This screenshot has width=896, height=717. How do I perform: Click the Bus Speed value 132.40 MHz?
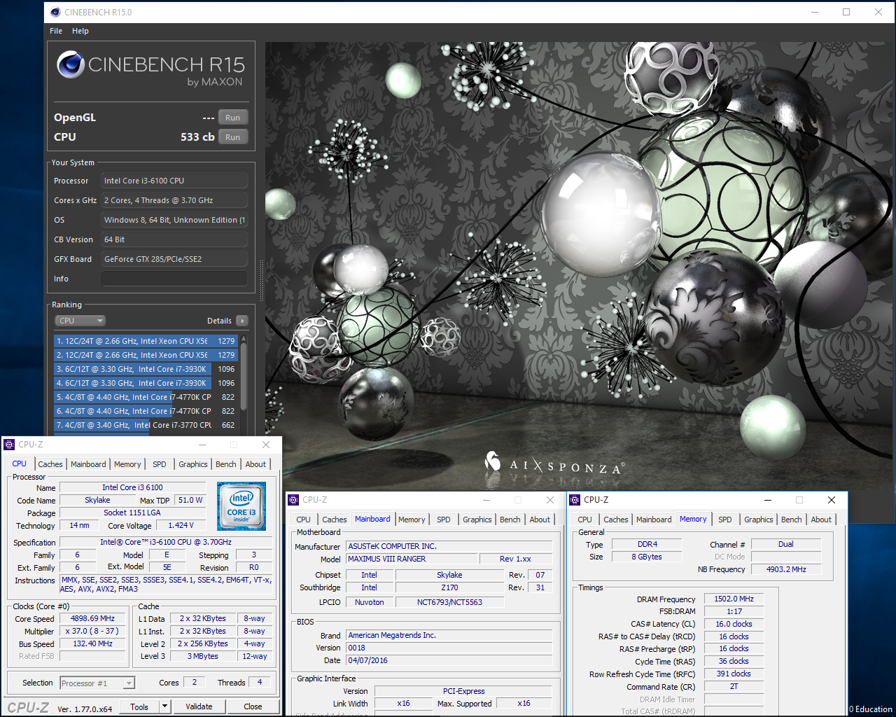[x=92, y=644]
